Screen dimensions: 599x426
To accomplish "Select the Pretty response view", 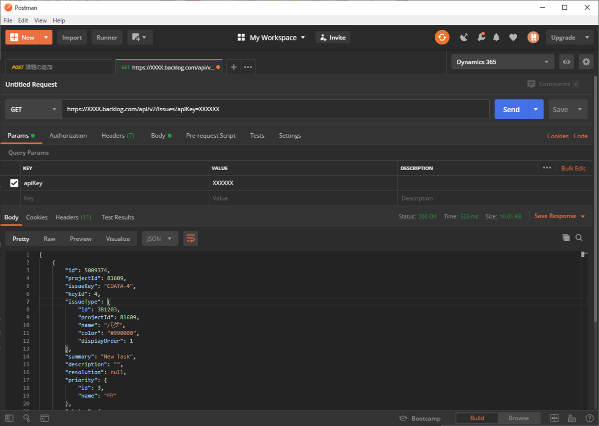I will tap(21, 238).
